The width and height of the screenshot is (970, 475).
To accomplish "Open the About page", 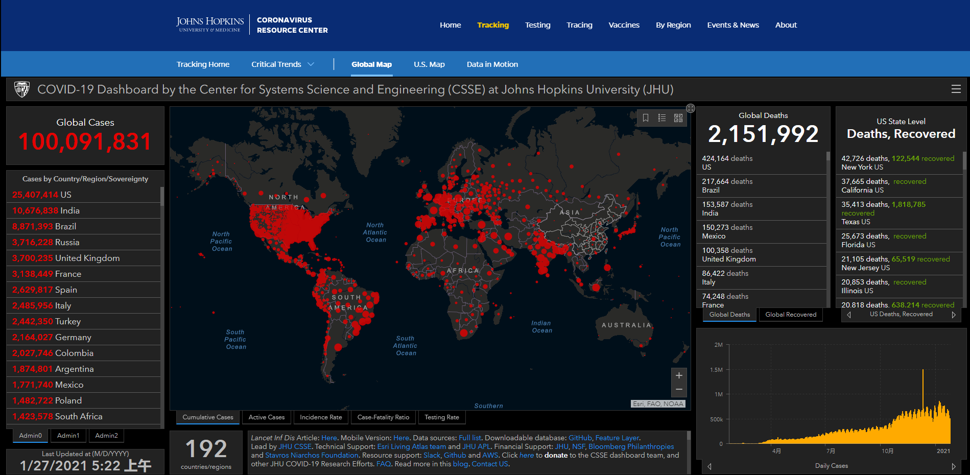I will pyautogui.click(x=786, y=25).
